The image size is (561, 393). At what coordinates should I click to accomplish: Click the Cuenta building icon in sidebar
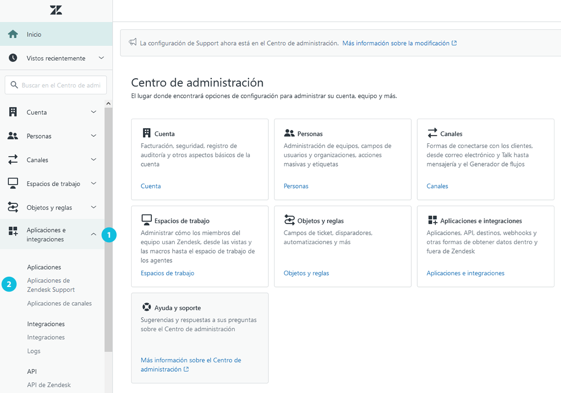[x=13, y=112]
